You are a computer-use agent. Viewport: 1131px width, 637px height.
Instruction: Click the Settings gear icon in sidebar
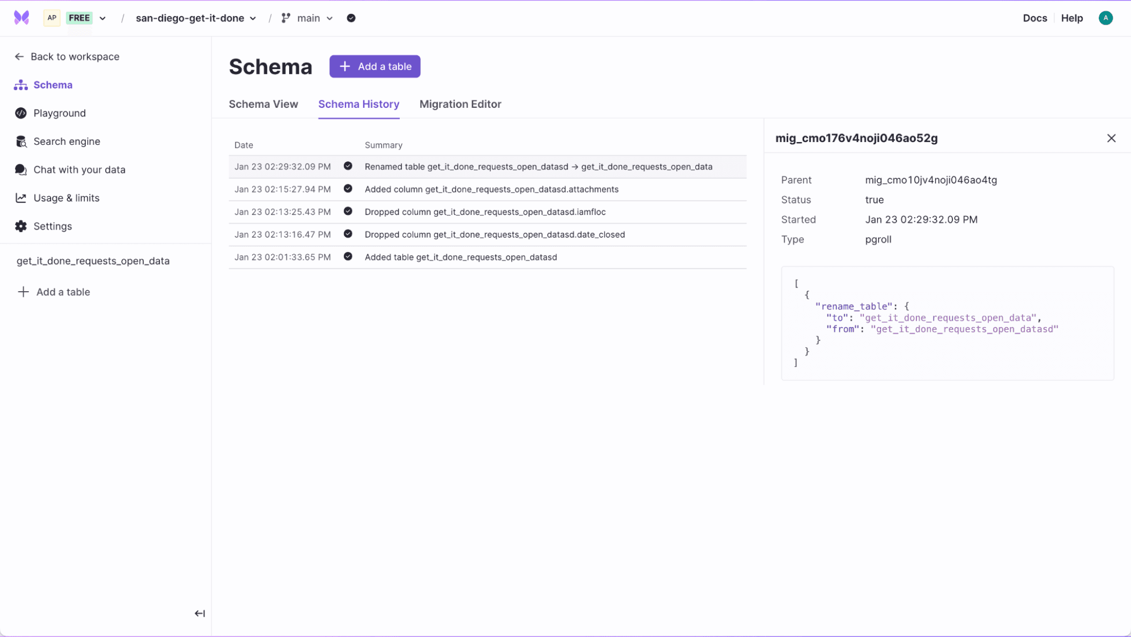[21, 226]
